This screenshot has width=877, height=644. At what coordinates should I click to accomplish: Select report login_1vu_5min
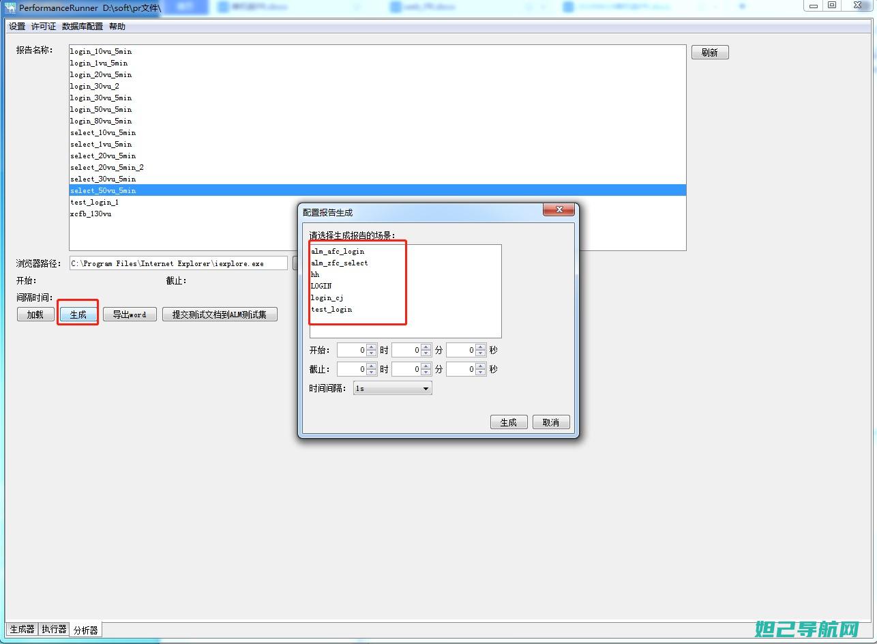tap(377, 63)
